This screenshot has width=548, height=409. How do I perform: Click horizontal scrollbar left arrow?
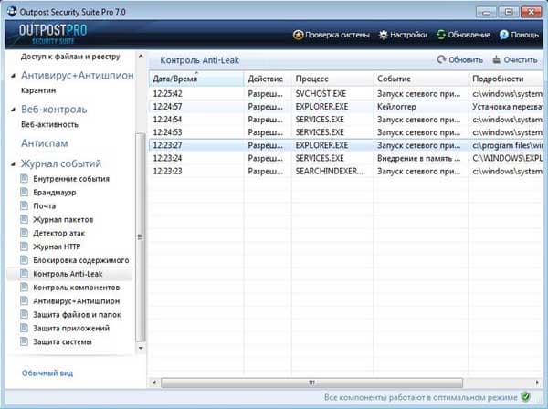click(x=154, y=383)
